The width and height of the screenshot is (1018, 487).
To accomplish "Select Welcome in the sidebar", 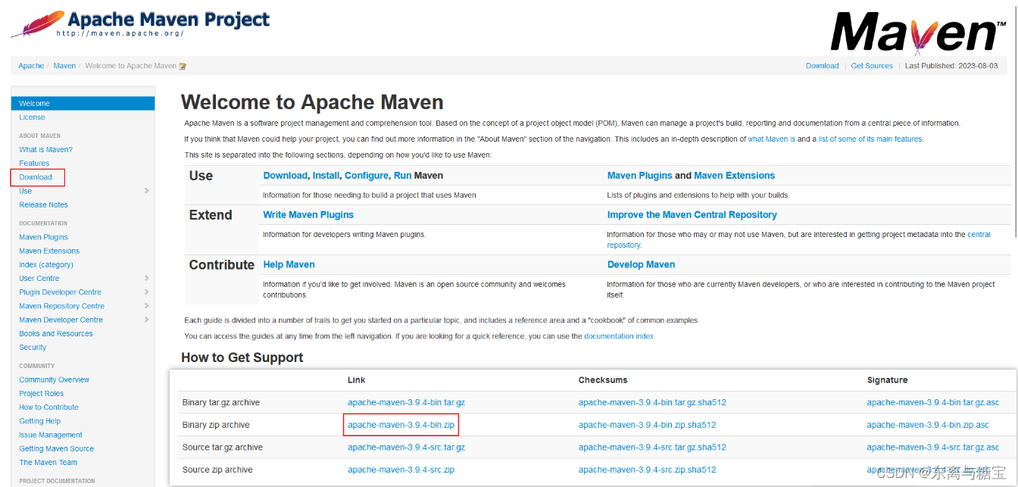I will click(x=83, y=104).
